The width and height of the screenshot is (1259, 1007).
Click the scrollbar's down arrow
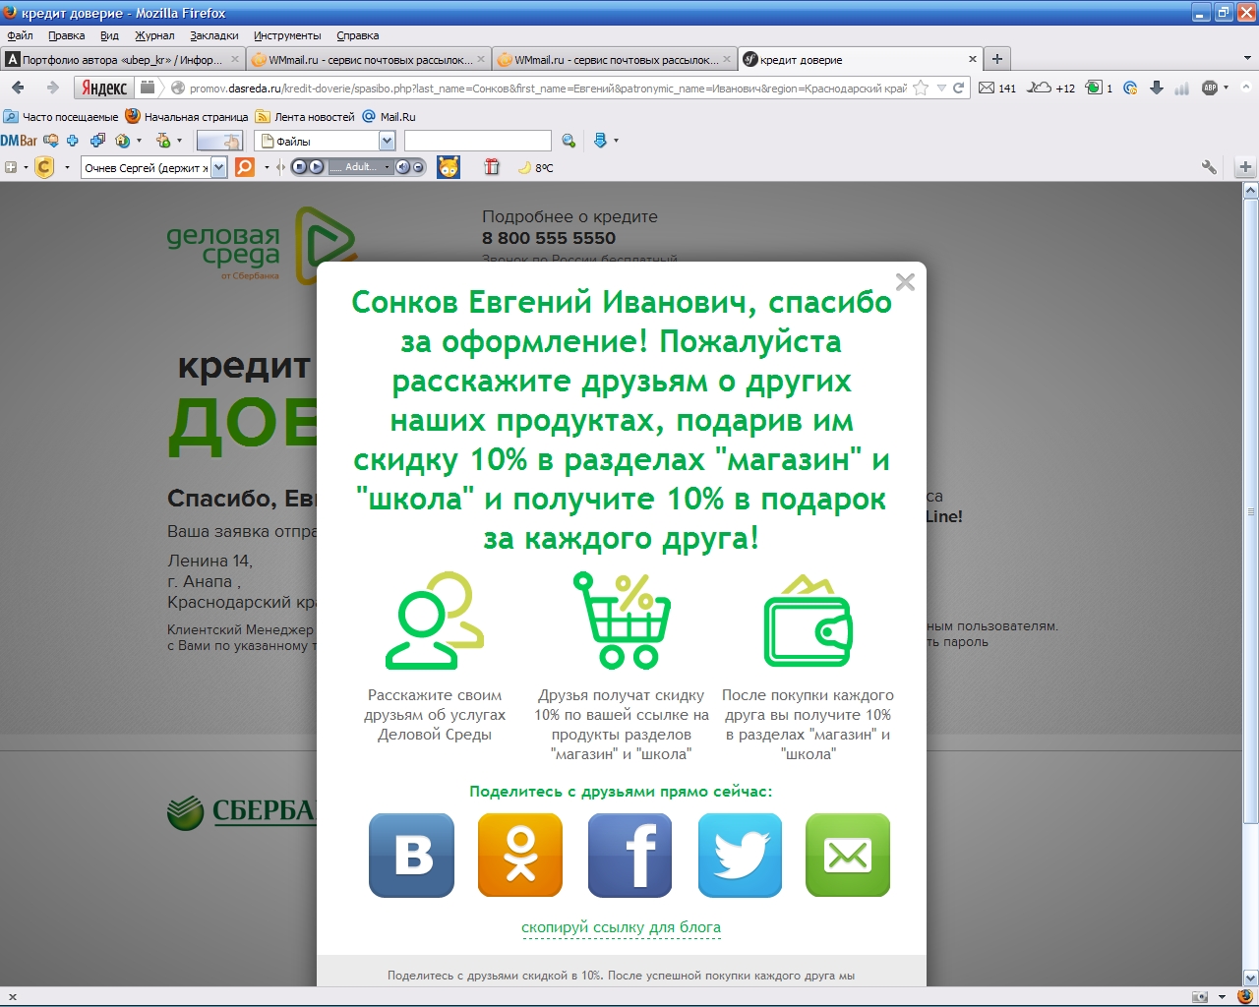click(x=1251, y=977)
